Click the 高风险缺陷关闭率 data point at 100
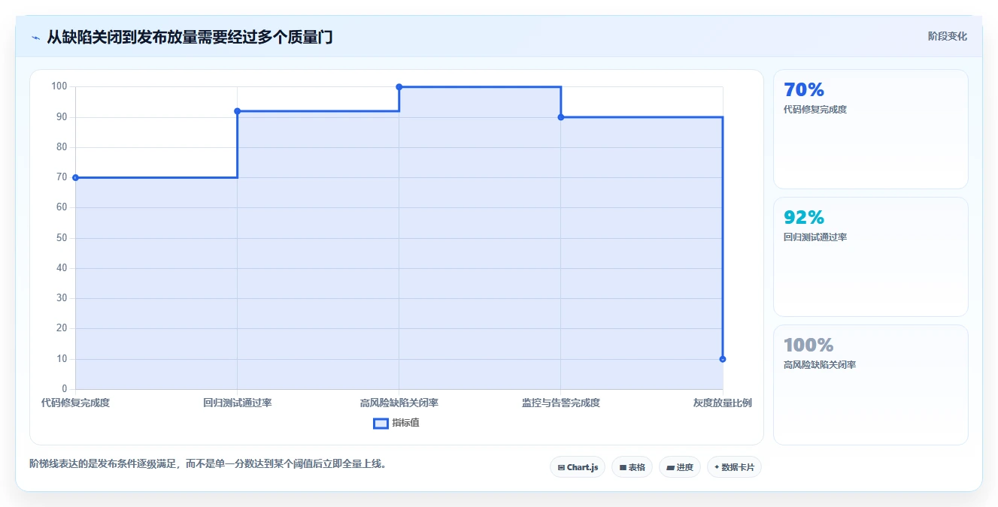Screen dimensions: 998x507 click(x=399, y=87)
